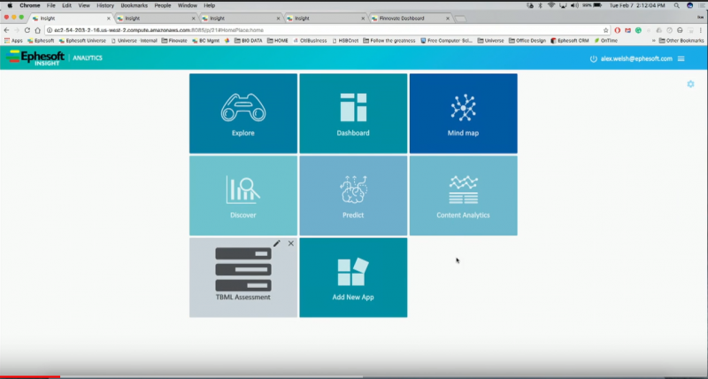Focus the address bar URL

(x=325, y=30)
